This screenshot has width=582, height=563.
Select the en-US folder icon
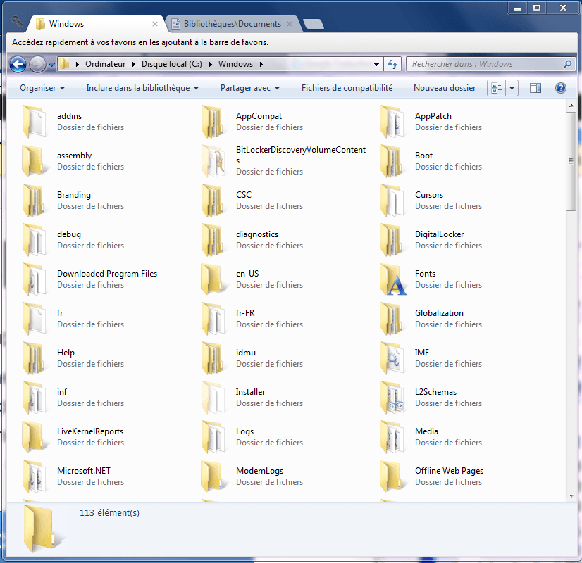click(213, 279)
